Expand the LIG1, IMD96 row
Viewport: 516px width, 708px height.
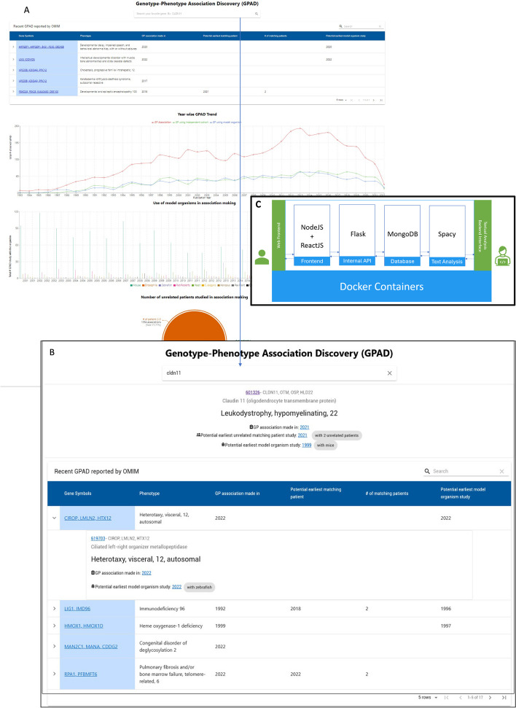(55, 607)
